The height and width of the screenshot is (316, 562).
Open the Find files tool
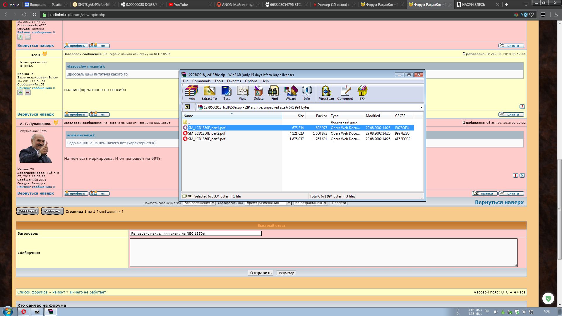pyautogui.click(x=274, y=93)
